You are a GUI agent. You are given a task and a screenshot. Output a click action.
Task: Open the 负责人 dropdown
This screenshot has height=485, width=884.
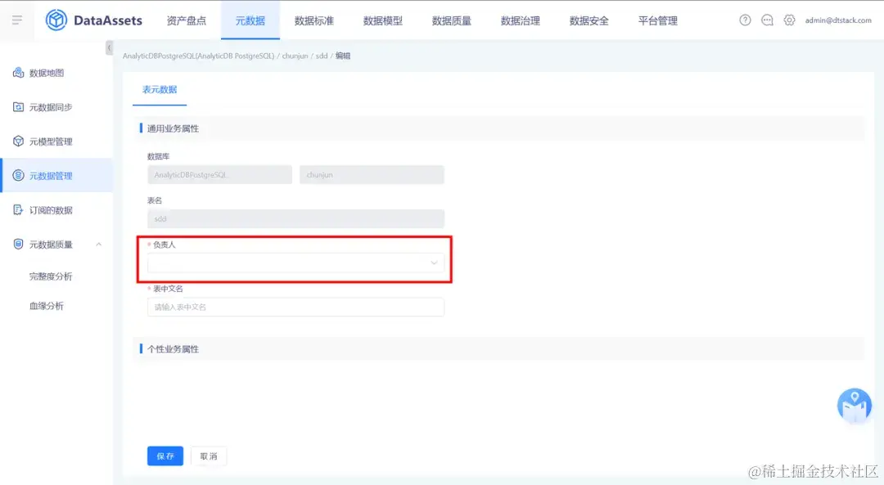coord(295,263)
